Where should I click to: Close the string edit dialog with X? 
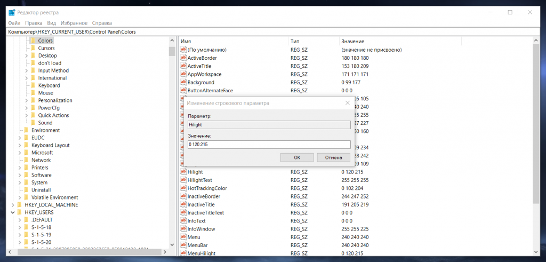tap(347, 103)
